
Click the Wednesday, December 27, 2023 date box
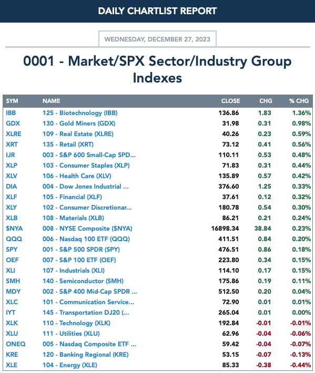click(x=157, y=39)
